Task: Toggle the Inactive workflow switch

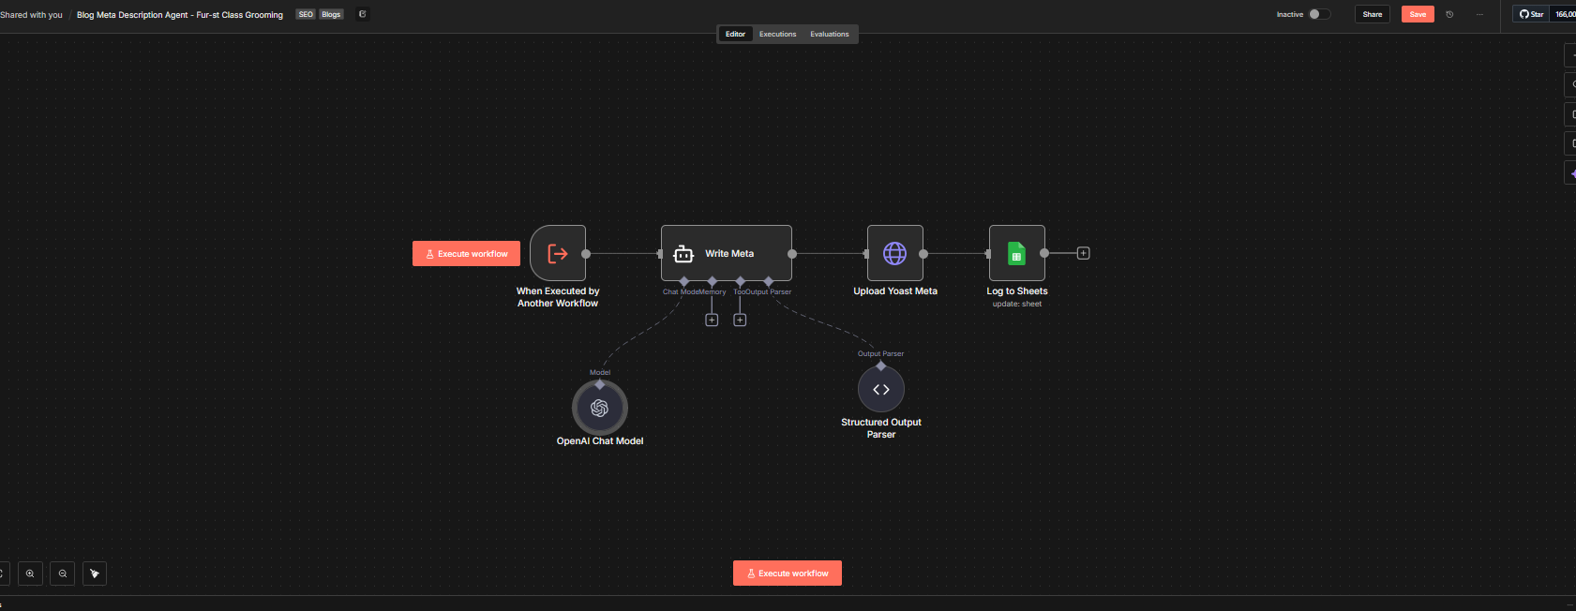Action: pos(1319,14)
